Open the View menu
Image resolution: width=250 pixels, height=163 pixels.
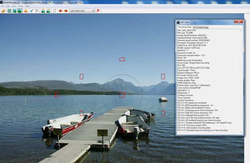click(x=14, y=6)
